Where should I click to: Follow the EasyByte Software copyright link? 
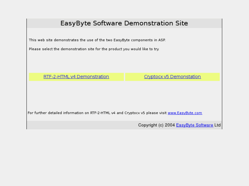195,125
